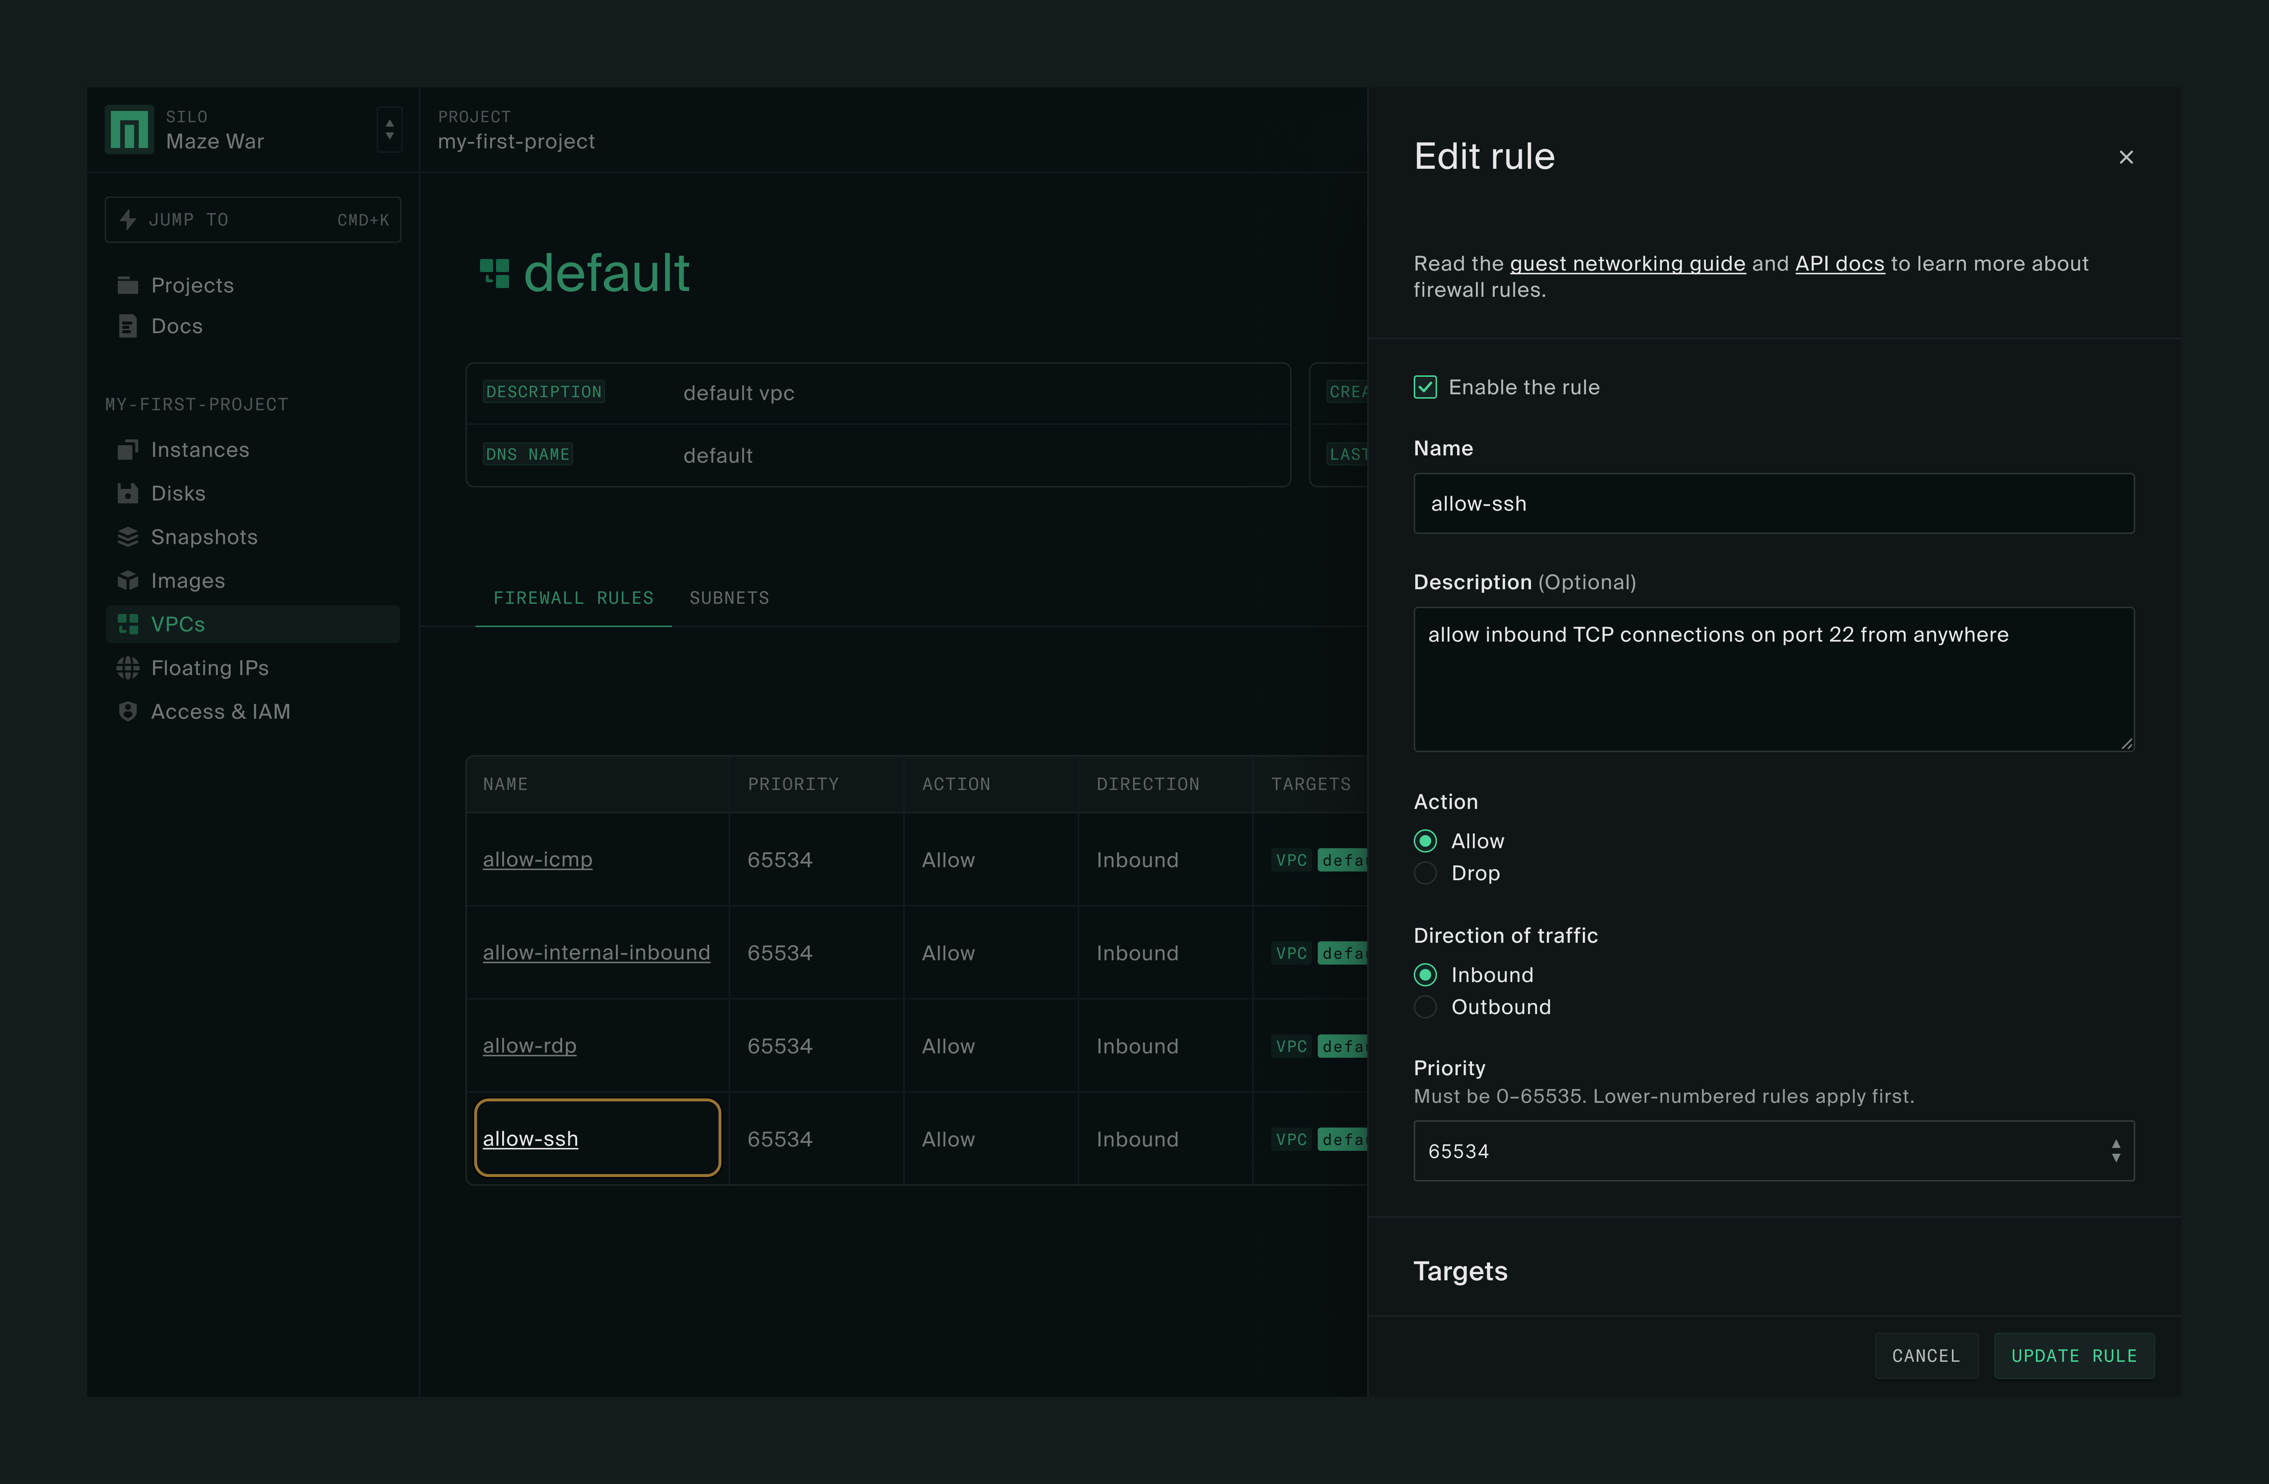Open the Maze War silo switcher
Viewport: 2269px width, 1484px height.
tap(389, 130)
